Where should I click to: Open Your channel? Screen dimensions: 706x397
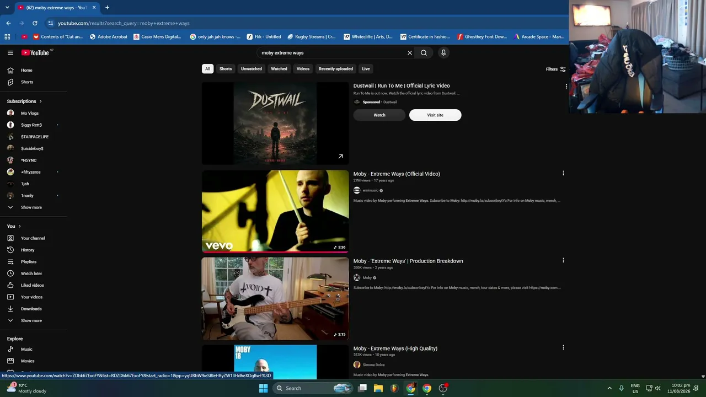coord(34,238)
